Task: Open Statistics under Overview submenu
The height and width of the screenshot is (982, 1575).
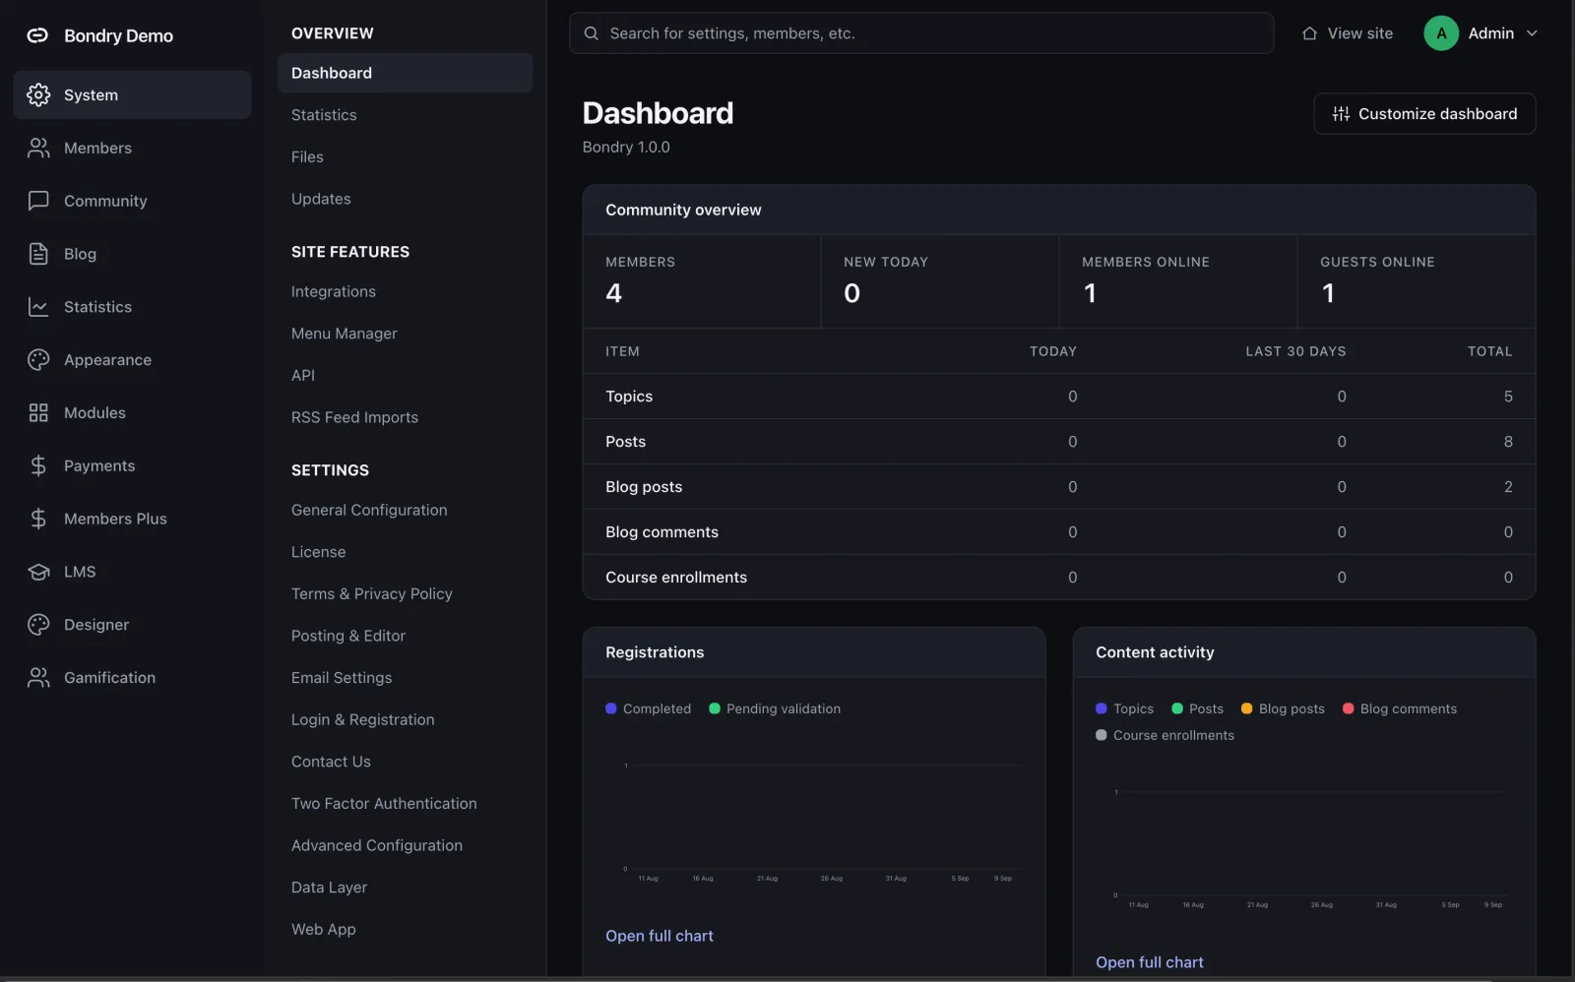Action: [324, 115]
